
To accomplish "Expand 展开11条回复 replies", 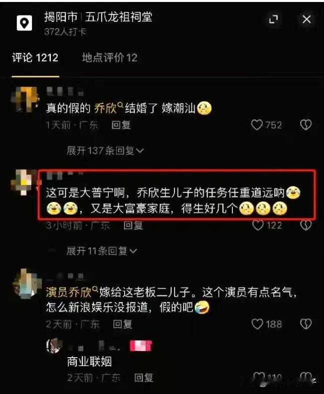I will [102, 251].
